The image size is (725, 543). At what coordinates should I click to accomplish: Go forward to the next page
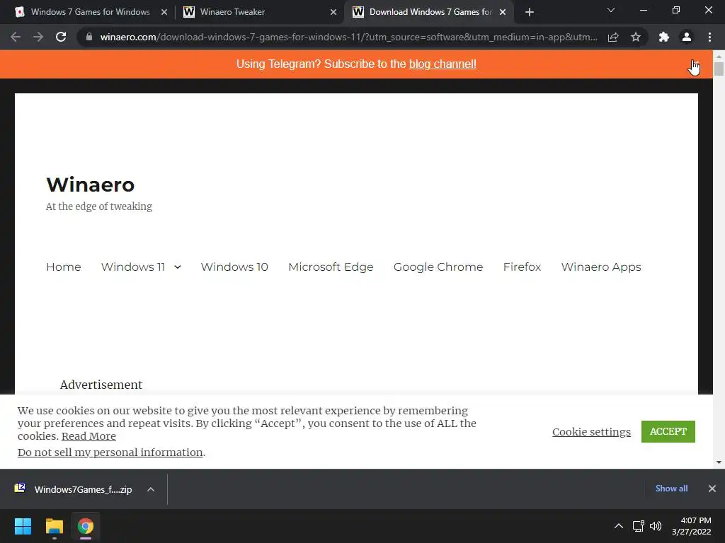coord(38,37)
